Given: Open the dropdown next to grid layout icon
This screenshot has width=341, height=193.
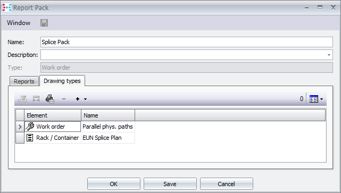Looking at the screenshot, I should (x=322, y=99).
